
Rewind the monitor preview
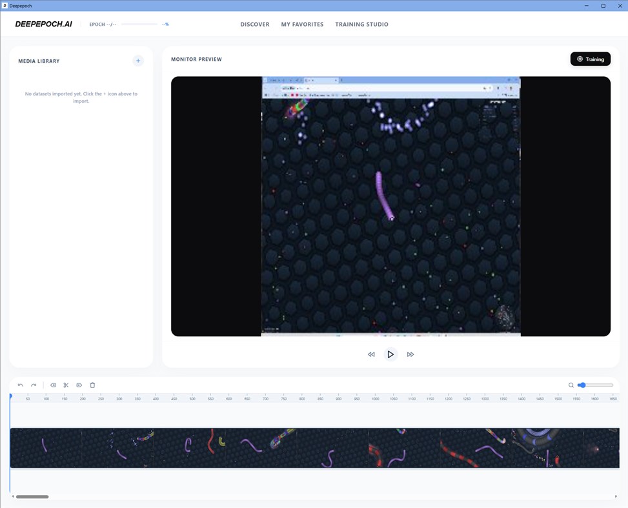point(371,354)
